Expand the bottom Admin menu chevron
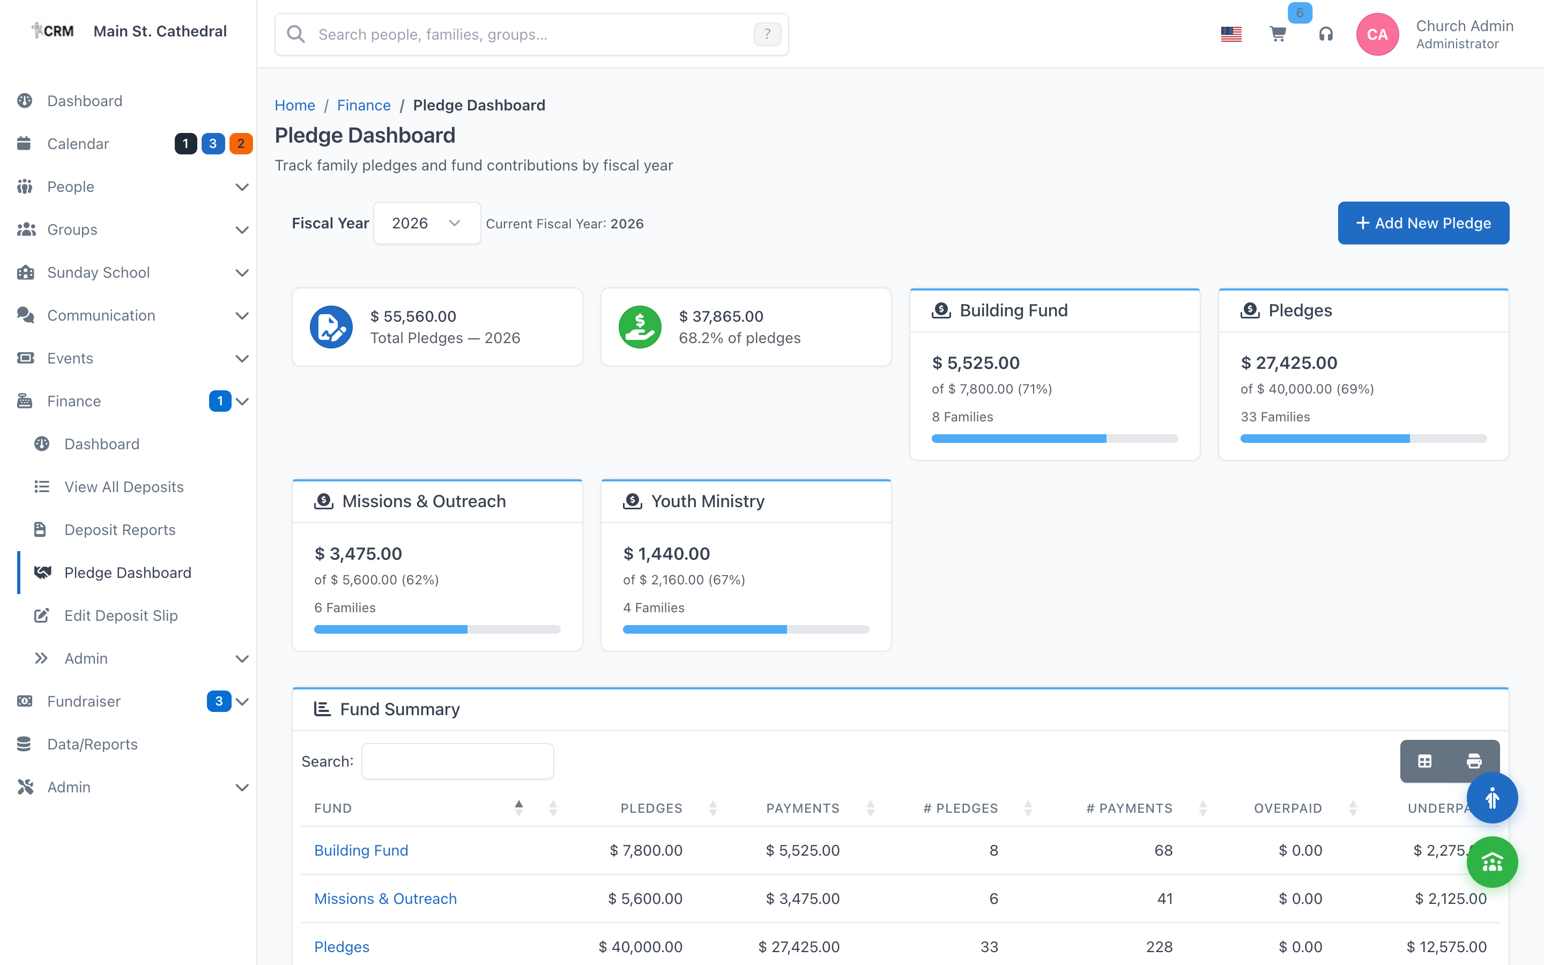Screen dimensions: 1544x965 pyautogui.click(x=242, y=787)
